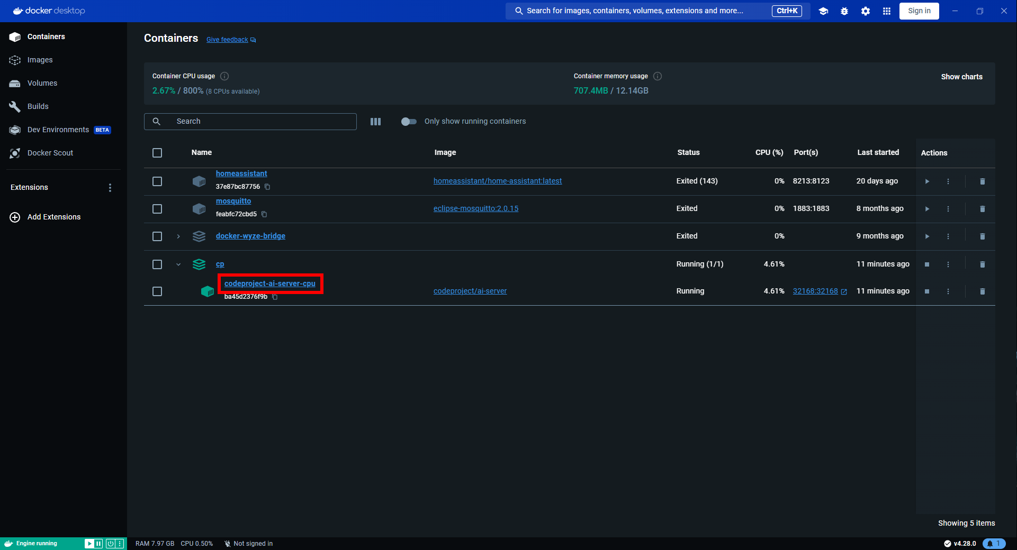Screen dimensions: 1017x550
Task: Open more actions for docker-wyze-bridge
Action: click(948, 236)
